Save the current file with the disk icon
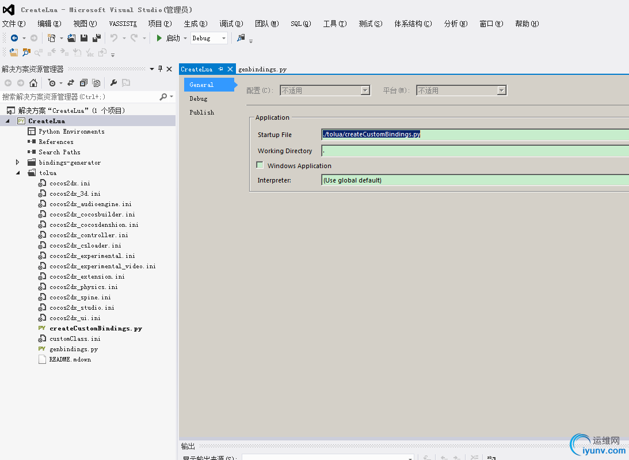The image size is (629, 460). tap(84, 38)
